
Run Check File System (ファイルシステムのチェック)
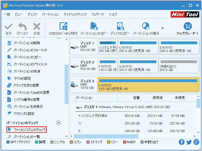pyautogui.click(x=27, y=130)
